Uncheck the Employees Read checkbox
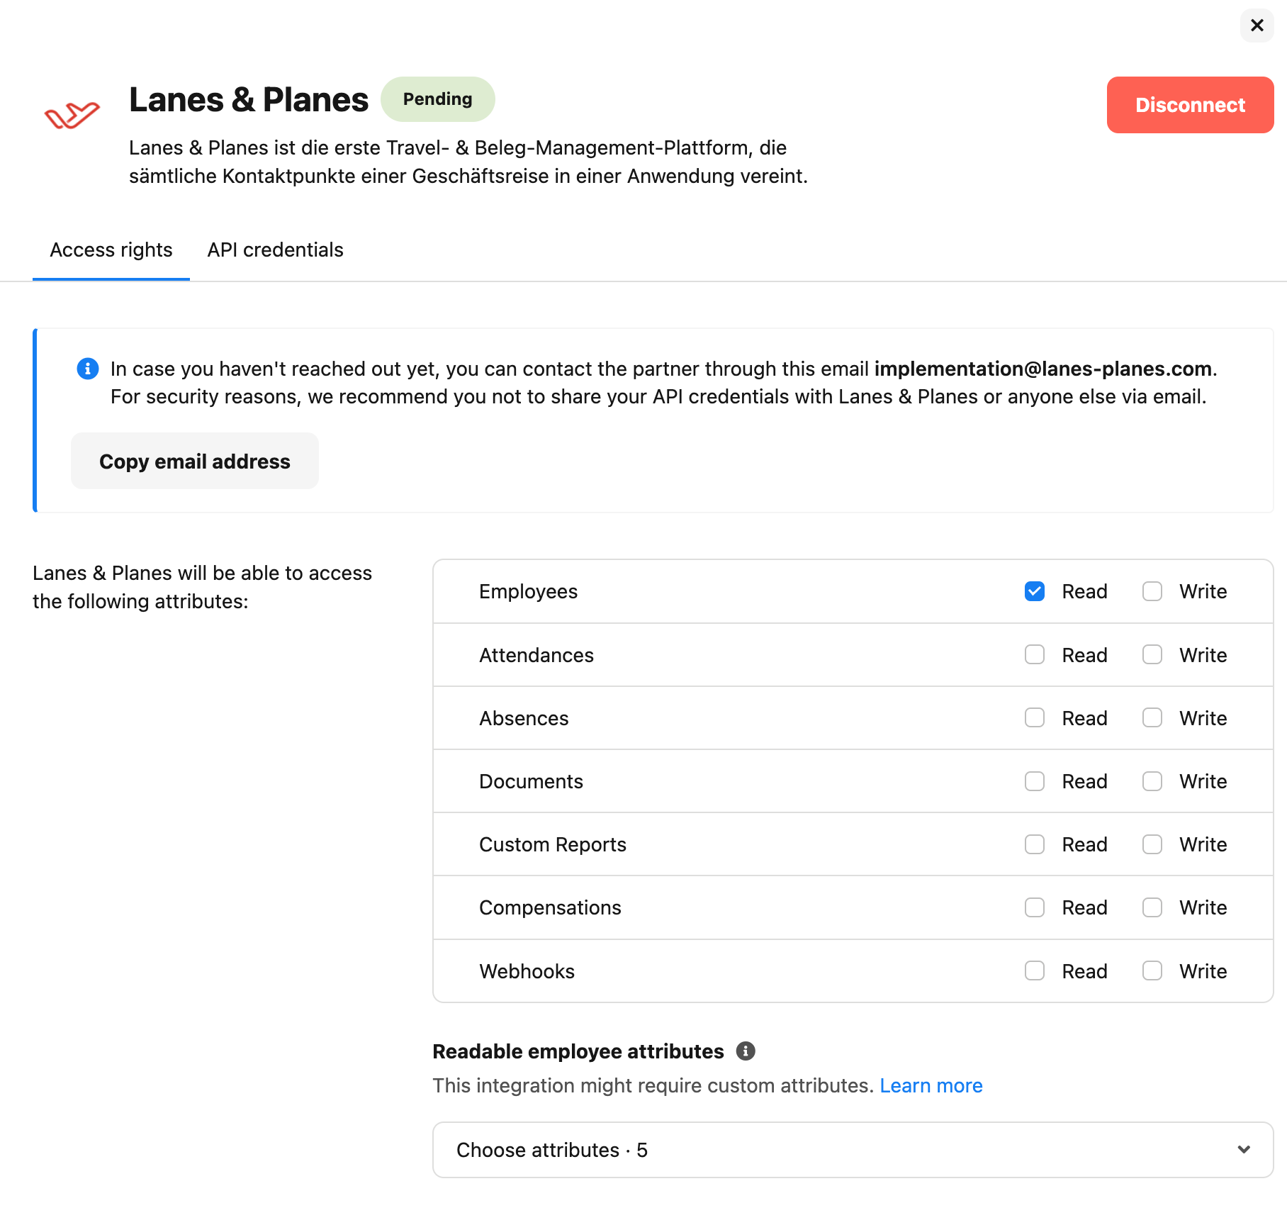The width and height of the screenshot is (1287, 1225). coord(1035,591)
